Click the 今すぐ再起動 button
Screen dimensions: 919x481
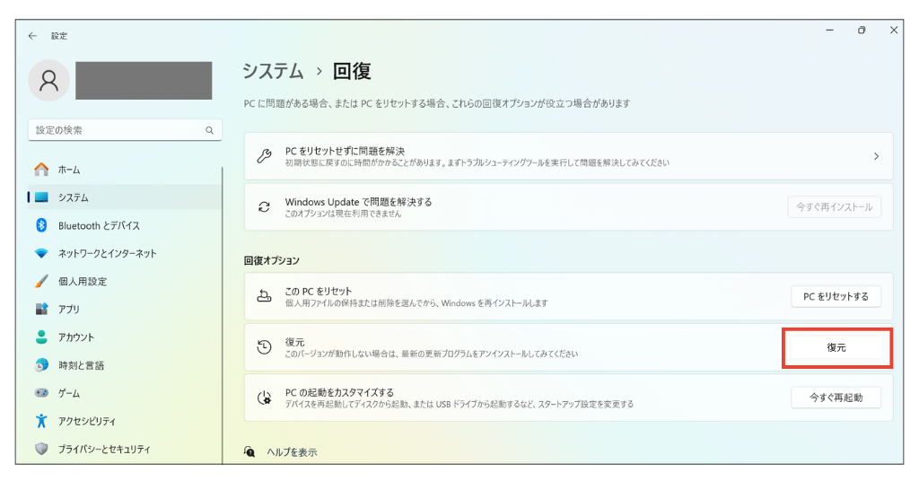(x=836, y=398)
